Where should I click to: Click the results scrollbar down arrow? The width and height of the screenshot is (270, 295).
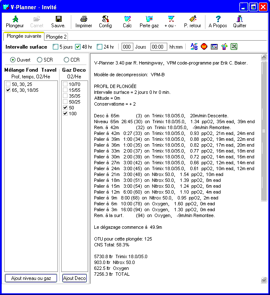[x=264, y=280]
